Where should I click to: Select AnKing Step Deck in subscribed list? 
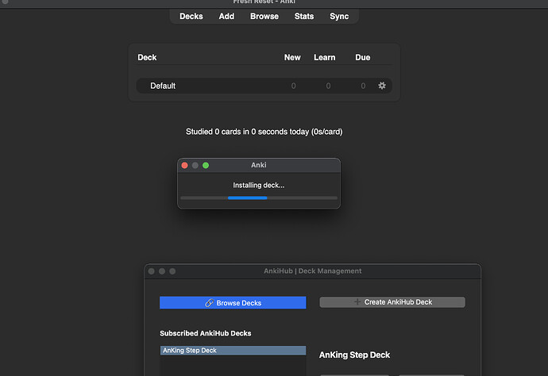[x=233, y=350]
